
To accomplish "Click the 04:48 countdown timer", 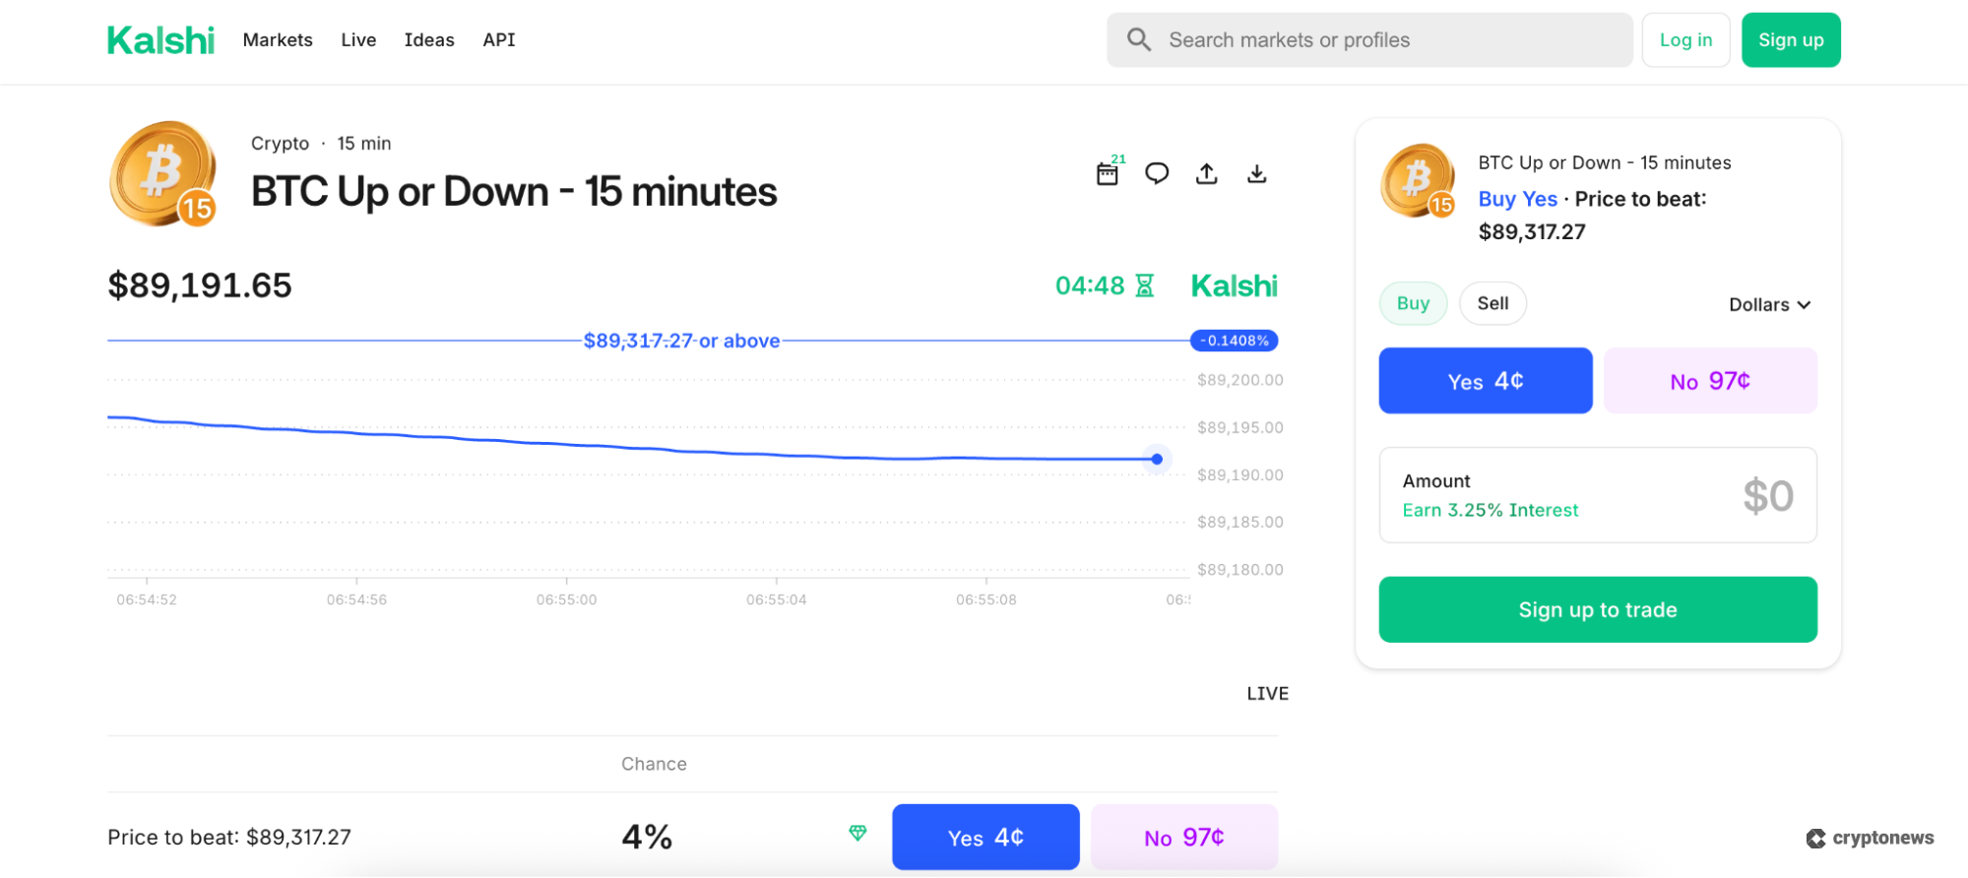I will 1090,285.
